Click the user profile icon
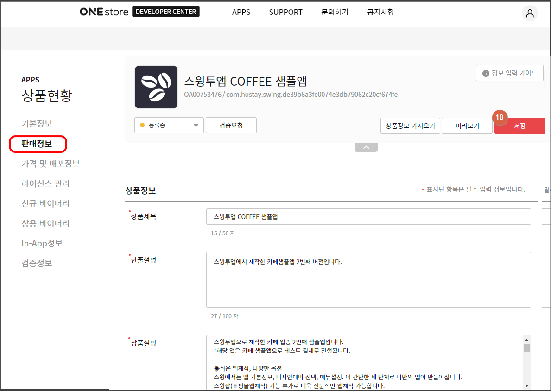Screen dimensions: 551x391 coord(530,13)
